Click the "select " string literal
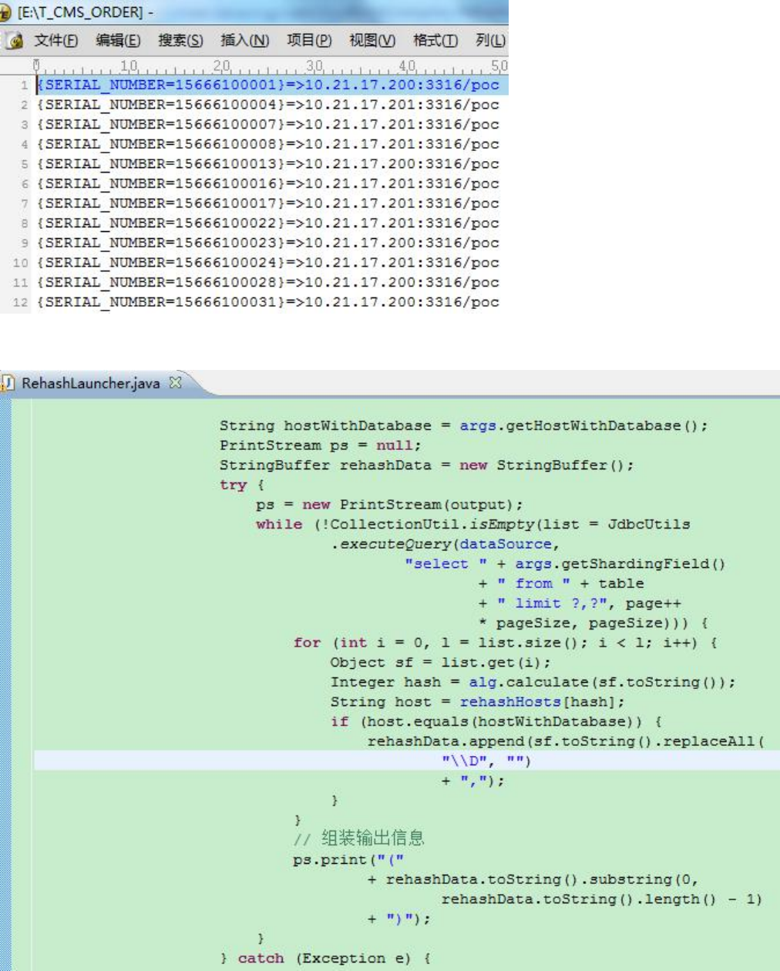The height and width of the screenshot is (971, 780). click(x=445, y=564)
